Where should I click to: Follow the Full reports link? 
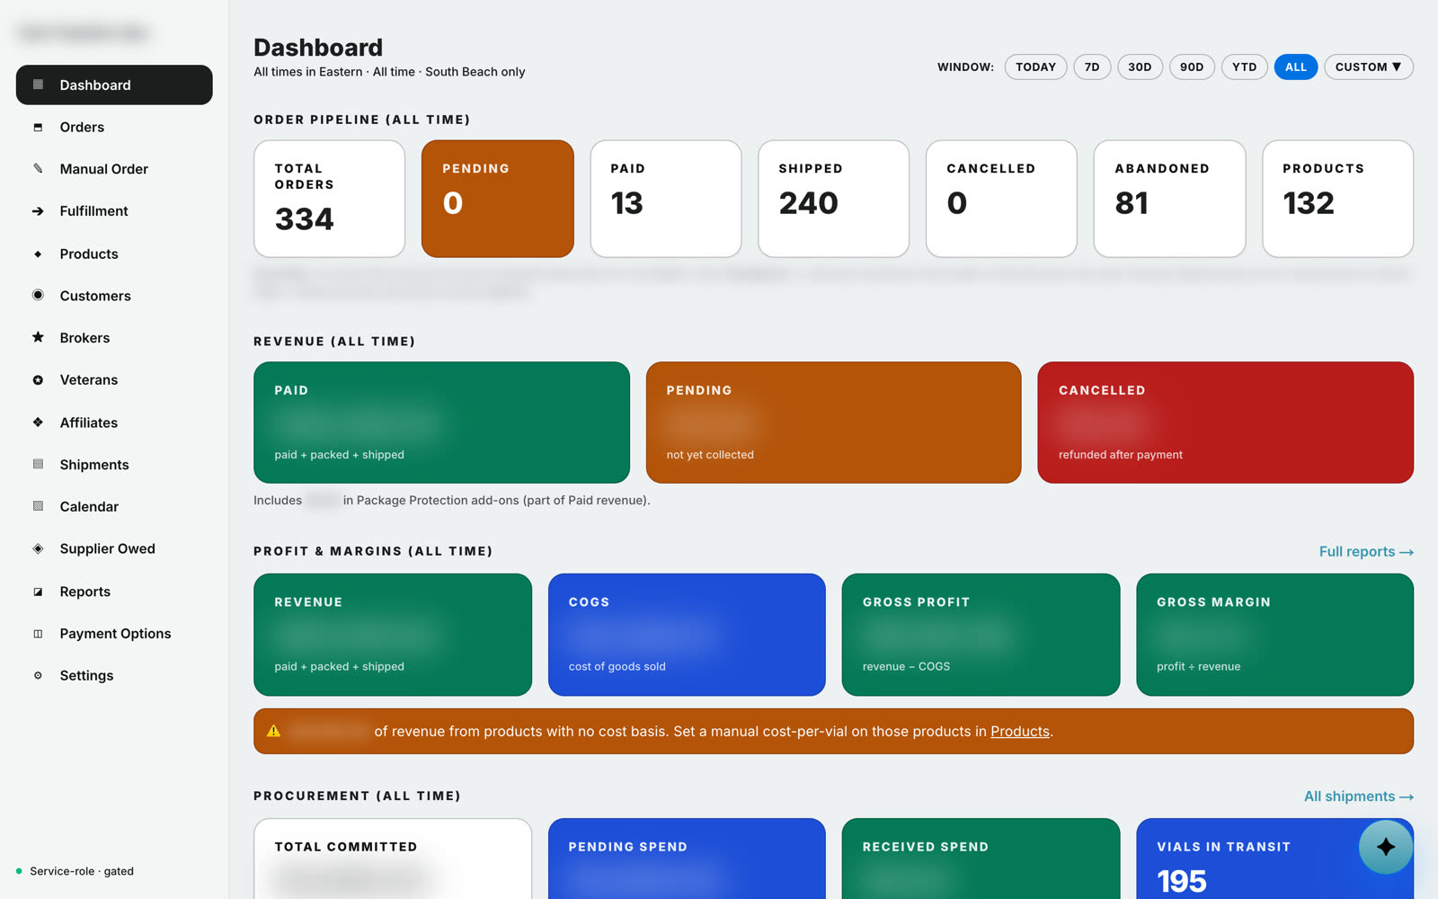pos(1366,552)
